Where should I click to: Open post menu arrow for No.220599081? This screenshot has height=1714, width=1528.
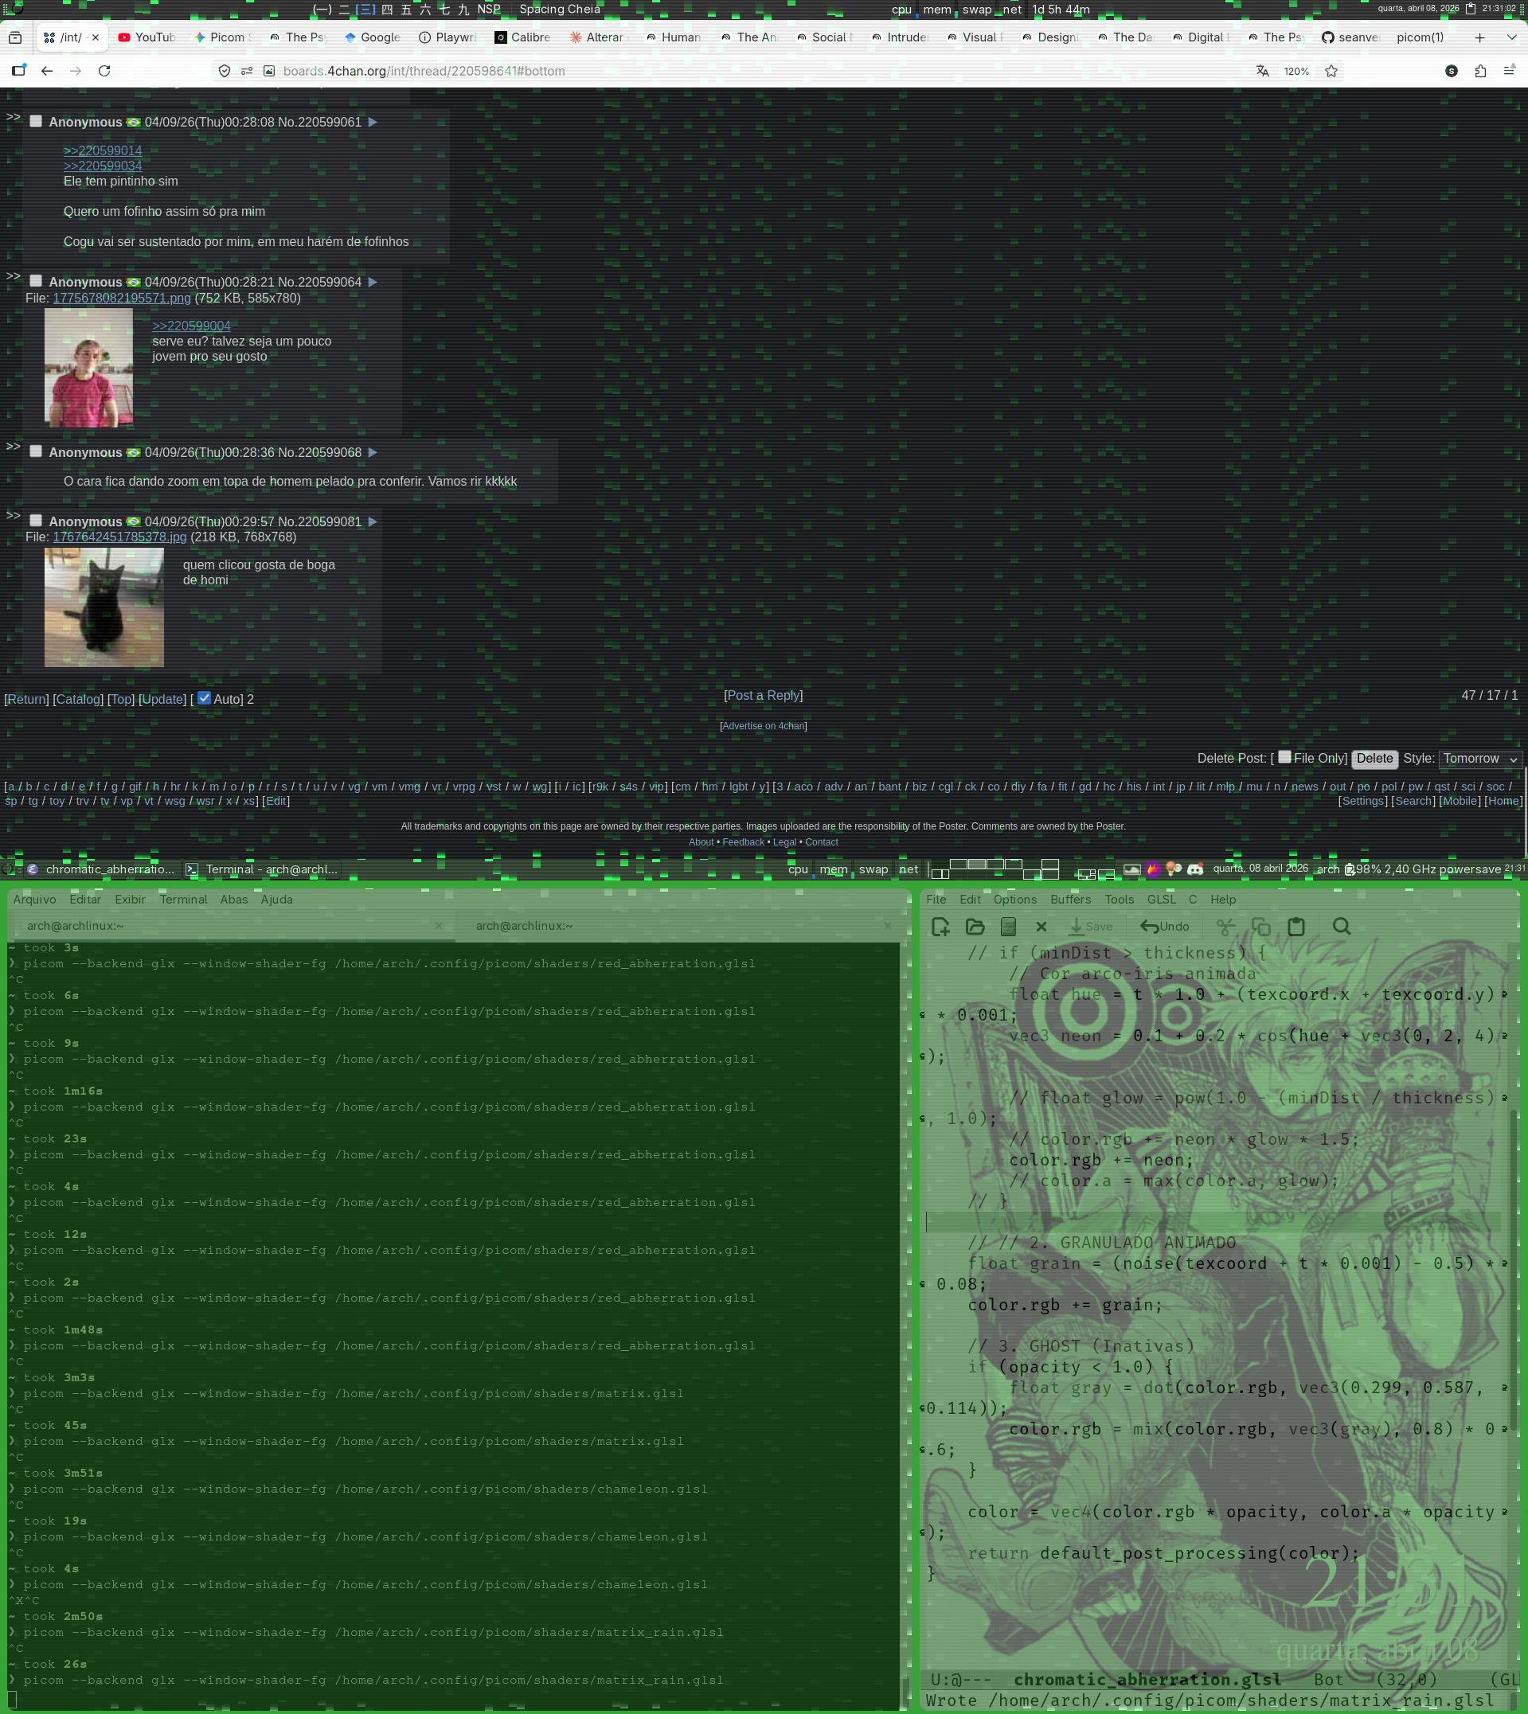373,521
